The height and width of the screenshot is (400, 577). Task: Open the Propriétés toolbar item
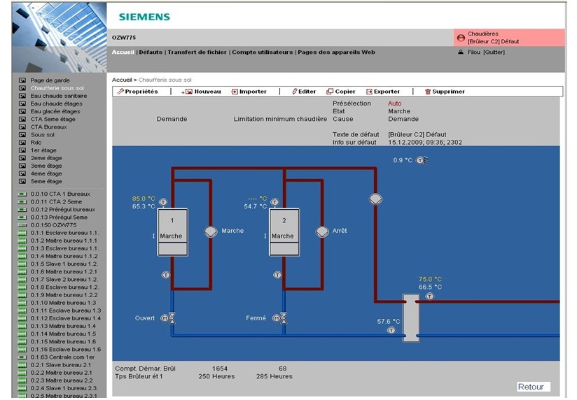(x=137, y=92)
